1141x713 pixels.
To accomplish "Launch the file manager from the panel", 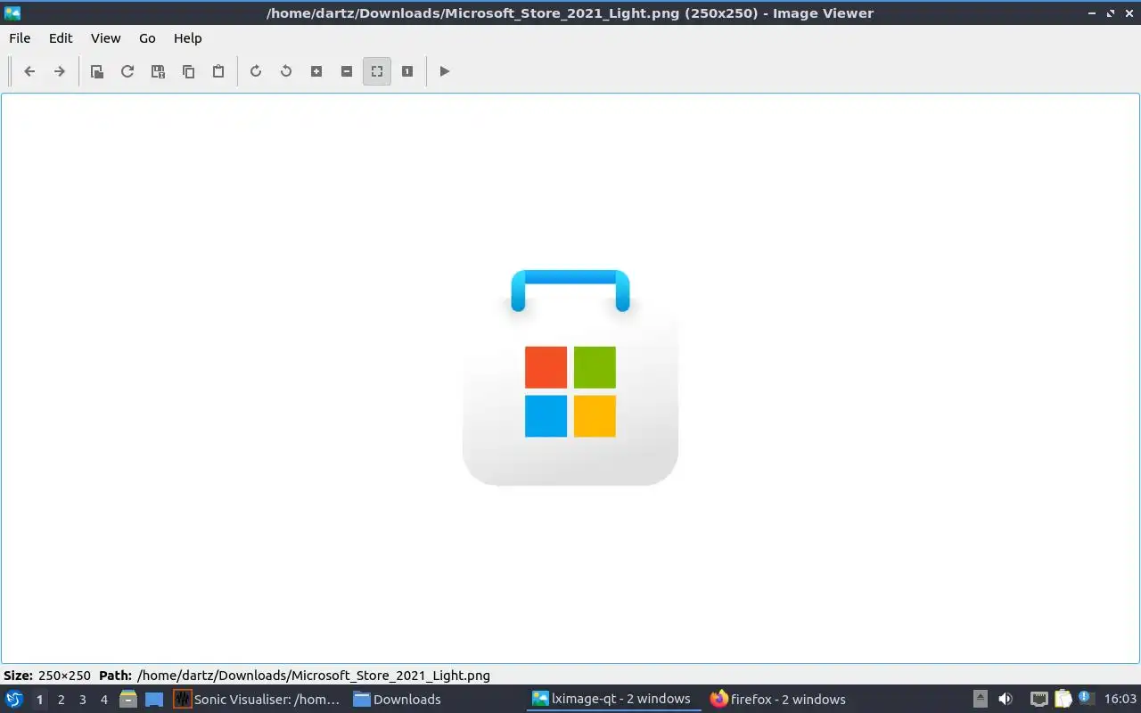I will pyautogui.click(x=128, y=700).
